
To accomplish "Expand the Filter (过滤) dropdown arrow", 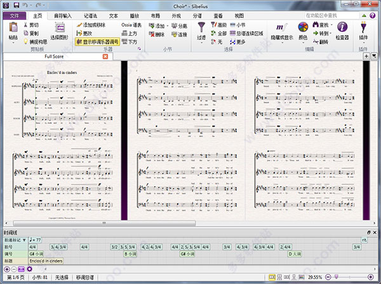I will pos(201,43).
